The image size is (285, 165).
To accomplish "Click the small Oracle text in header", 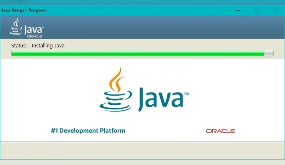I will click(34, 36).
